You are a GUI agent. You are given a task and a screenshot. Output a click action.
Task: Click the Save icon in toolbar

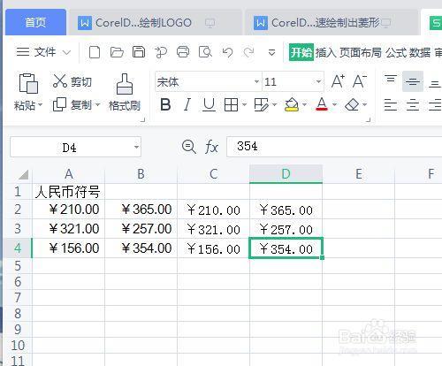click(139, 52)
